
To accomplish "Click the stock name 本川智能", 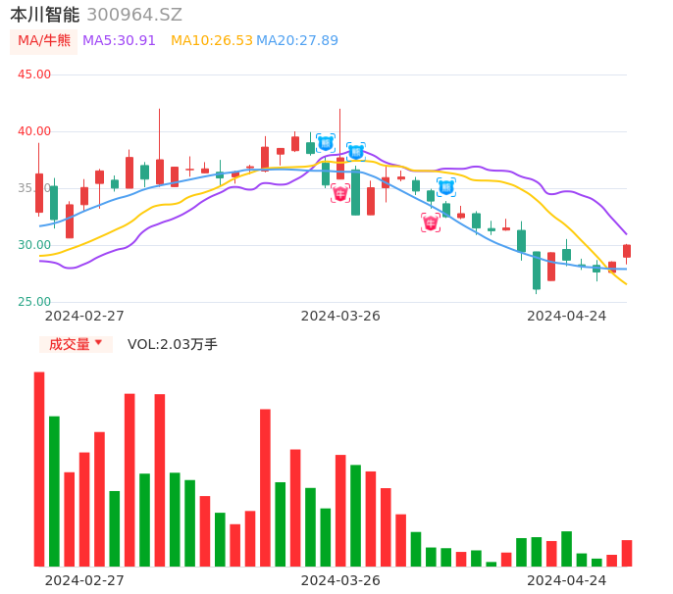I will tap(45, 15).
